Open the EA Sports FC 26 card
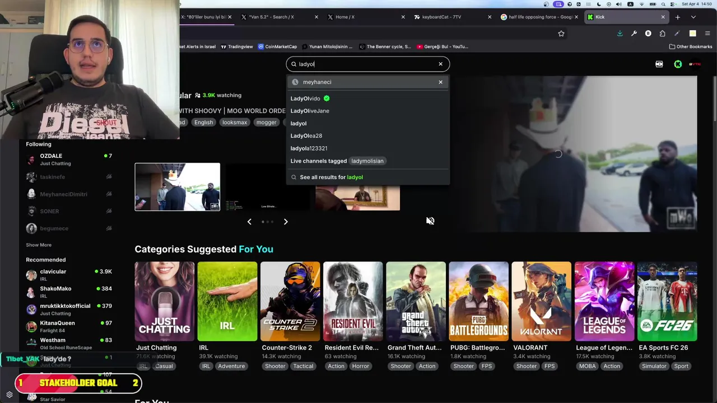 667,302
